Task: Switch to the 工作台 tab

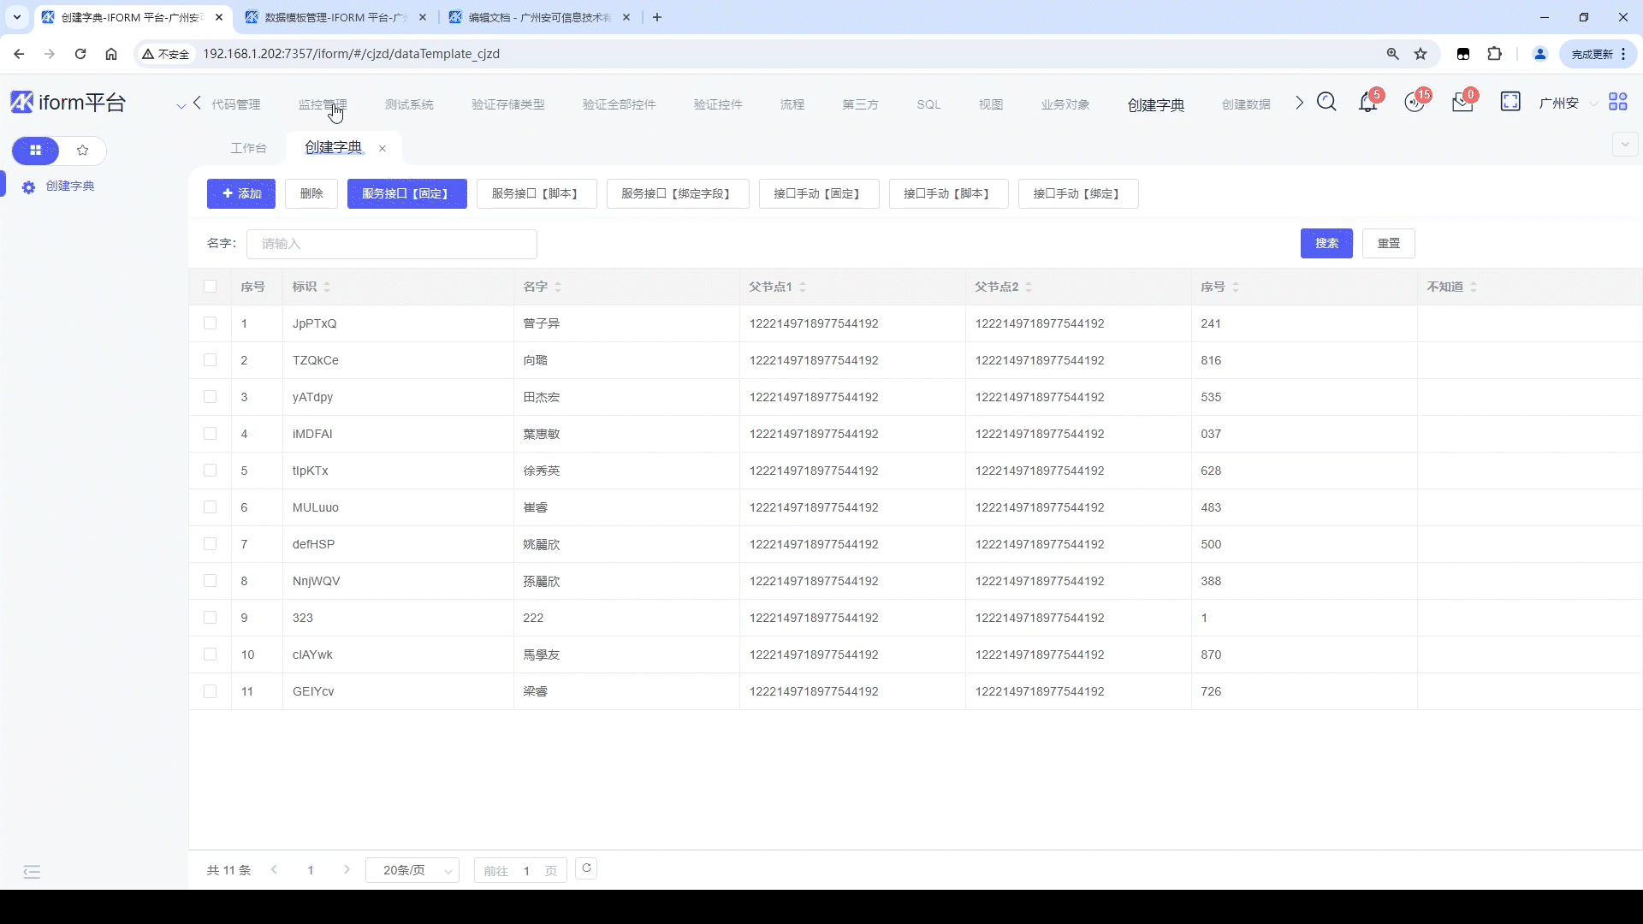Action: 248,148
